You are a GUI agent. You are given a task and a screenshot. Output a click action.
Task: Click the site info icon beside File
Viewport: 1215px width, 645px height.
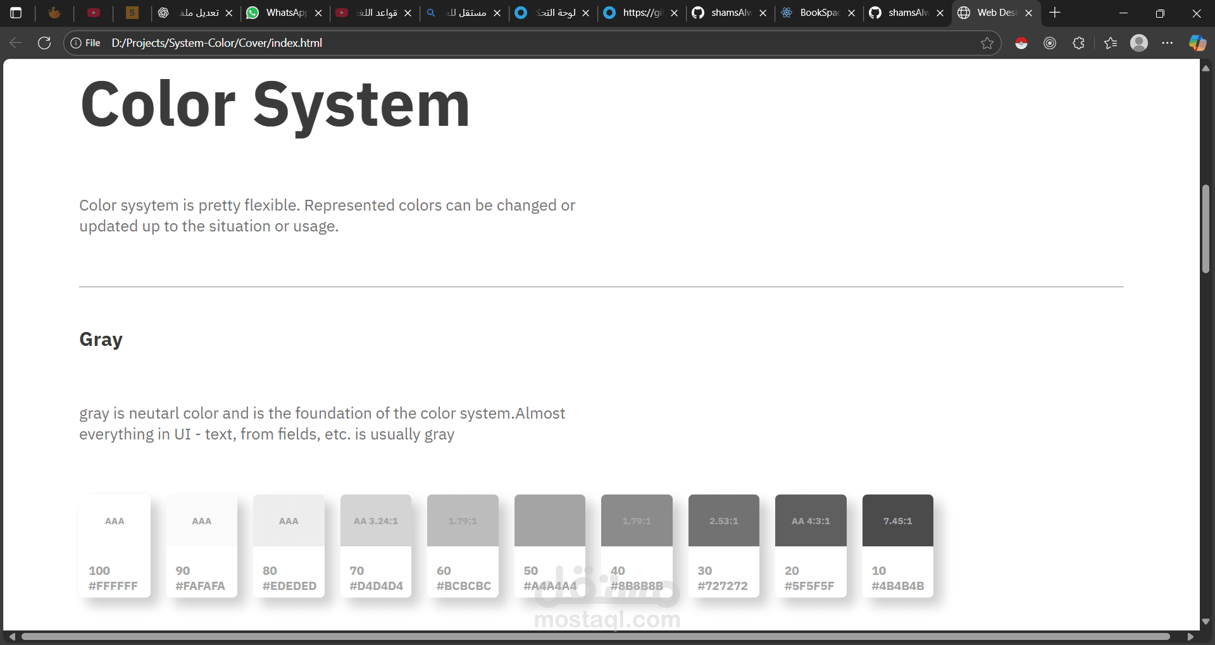coord(76,43)
